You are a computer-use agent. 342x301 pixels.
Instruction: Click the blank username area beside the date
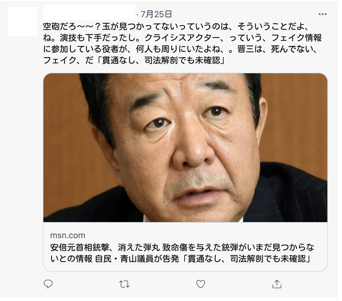[89, 13]
